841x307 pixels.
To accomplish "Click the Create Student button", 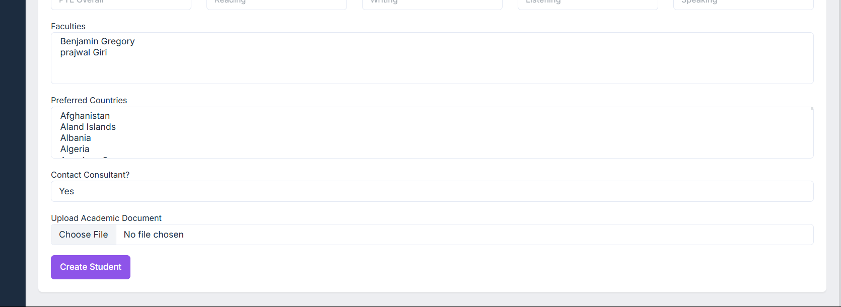I will [91, 267].
